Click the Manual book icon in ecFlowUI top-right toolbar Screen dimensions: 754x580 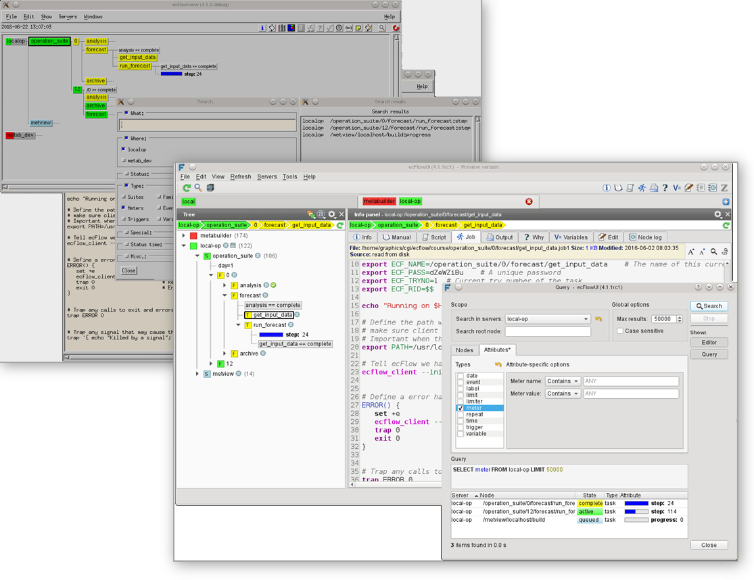click(x=618, y=188)
